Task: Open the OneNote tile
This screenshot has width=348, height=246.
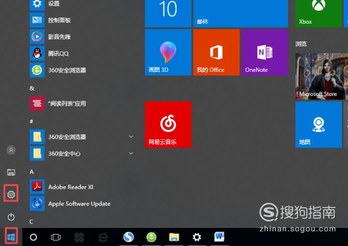Action: pyautogui.click(x=265, y=52)
